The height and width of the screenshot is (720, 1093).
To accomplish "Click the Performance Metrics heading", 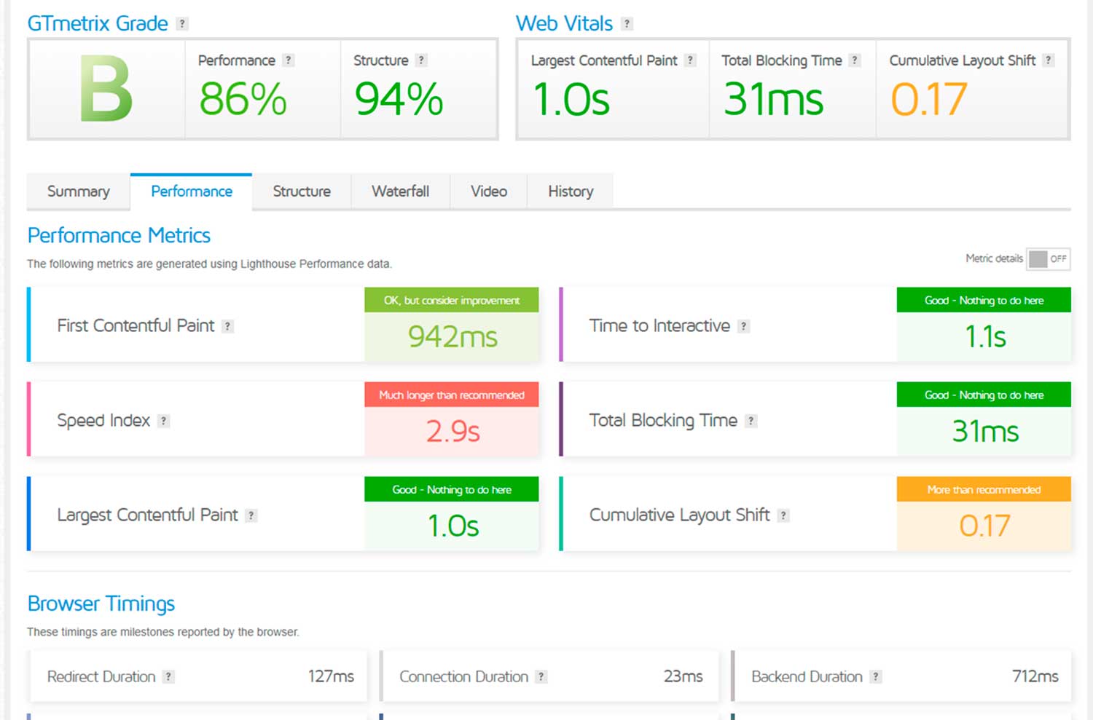I will click(x=119, y=235).
